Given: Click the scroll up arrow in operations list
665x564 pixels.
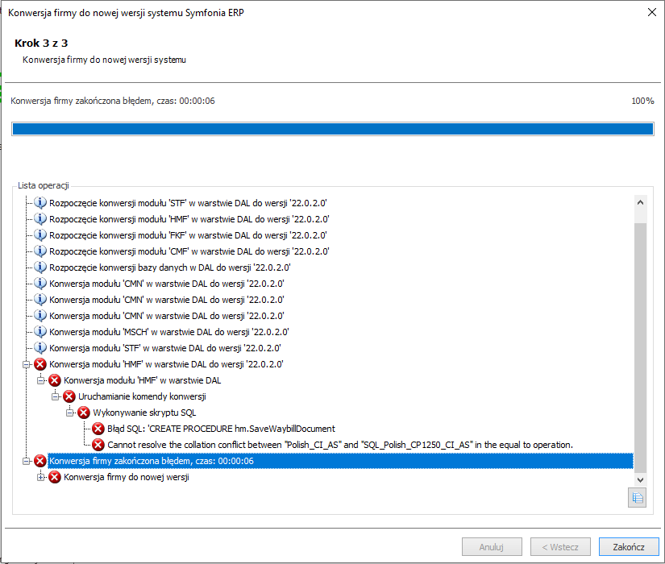Looking at the screenshot, I should tap(641, 203).
